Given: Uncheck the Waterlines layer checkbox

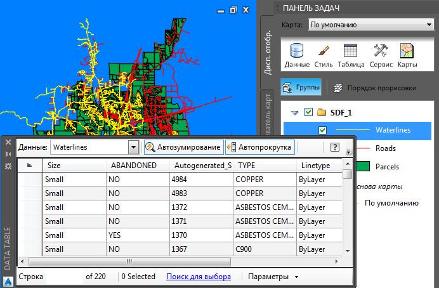Looking at the screenshot, I should click(322, 130).
